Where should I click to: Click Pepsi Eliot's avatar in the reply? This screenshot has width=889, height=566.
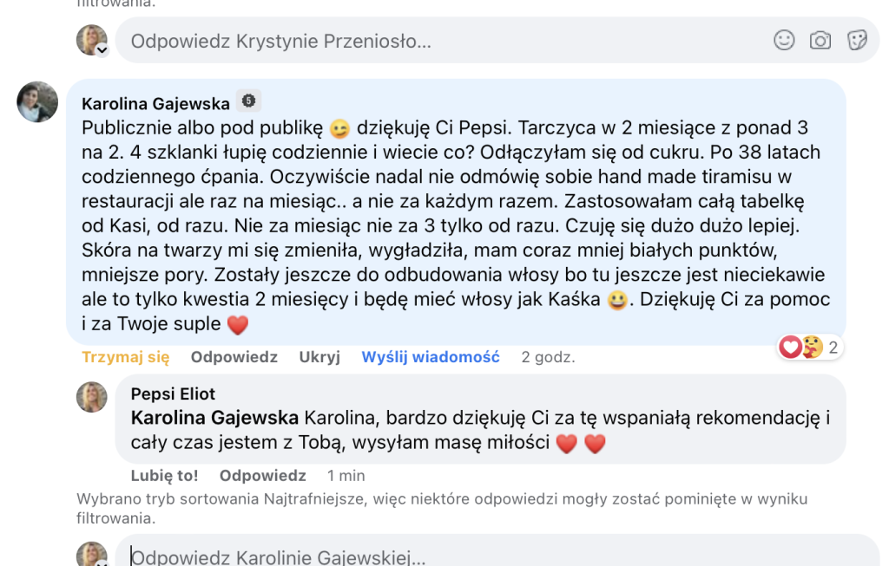[x=92, y=396]
